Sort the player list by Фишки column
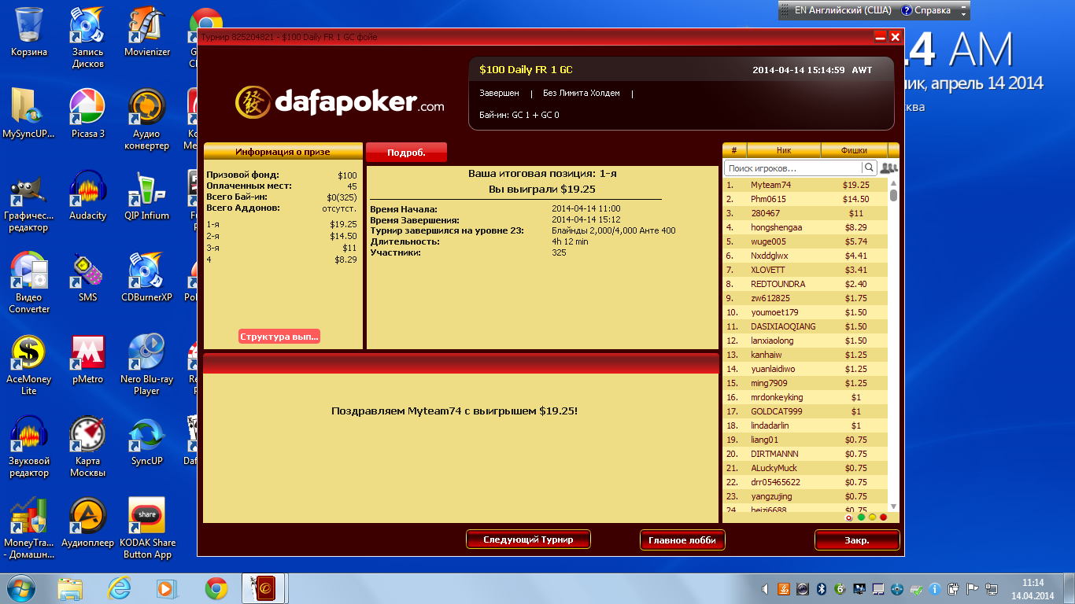This screenshot has width=1075, height=604. (854, 150)
